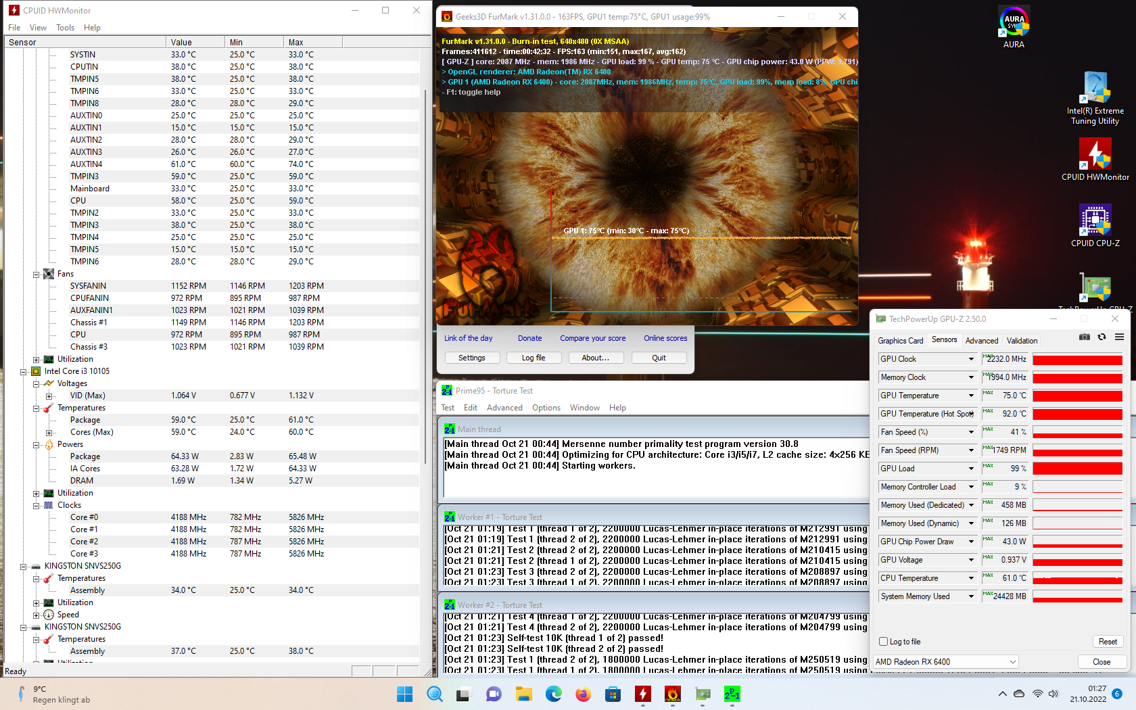This screenshot has height=710, width=1136.
Task: Expand the VID (Max) voltage entry
Action: tap(49, 396)
